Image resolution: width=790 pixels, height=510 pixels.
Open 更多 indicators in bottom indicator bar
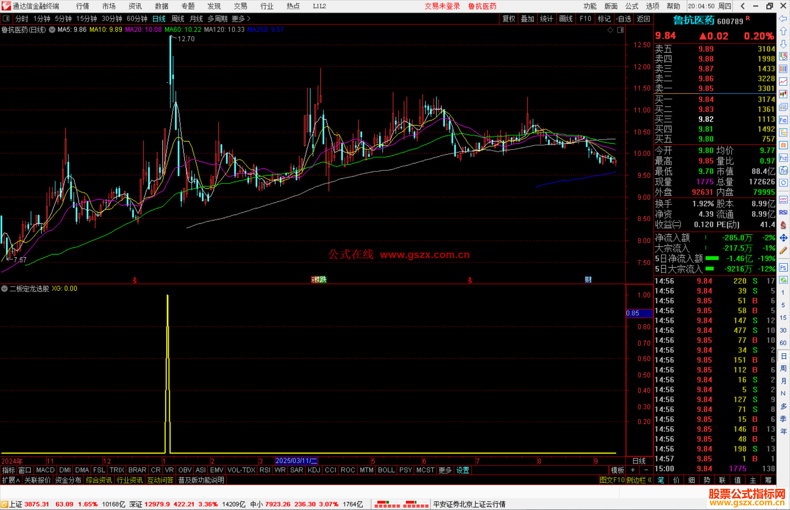[x=445, y=470]
